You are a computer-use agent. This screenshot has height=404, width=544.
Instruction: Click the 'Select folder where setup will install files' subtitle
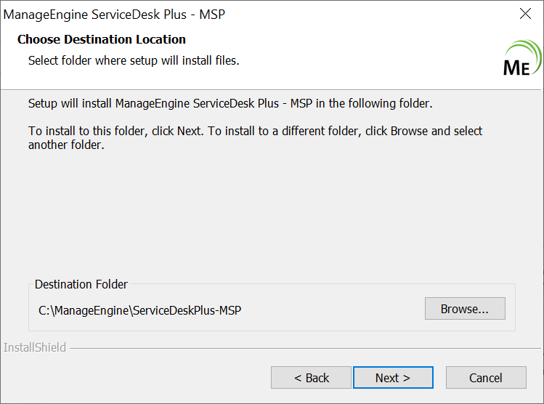point(134,60)
